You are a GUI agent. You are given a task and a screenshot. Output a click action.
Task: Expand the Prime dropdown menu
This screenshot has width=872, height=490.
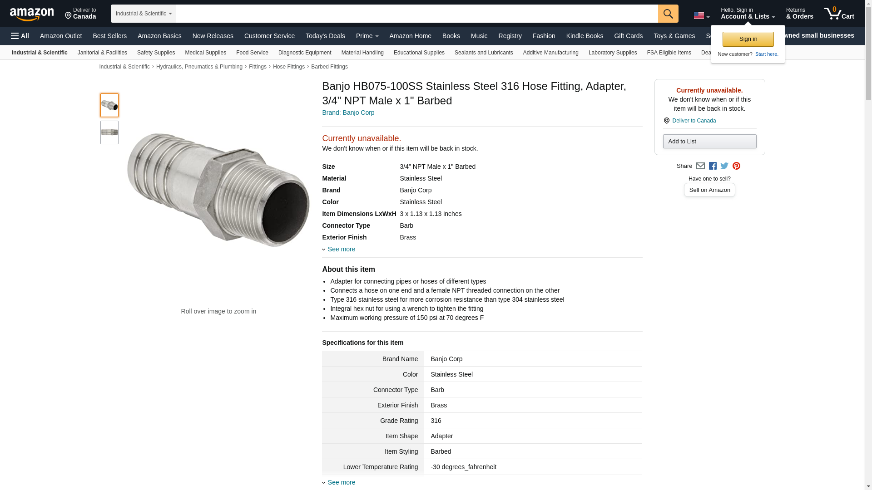[367, 36]
